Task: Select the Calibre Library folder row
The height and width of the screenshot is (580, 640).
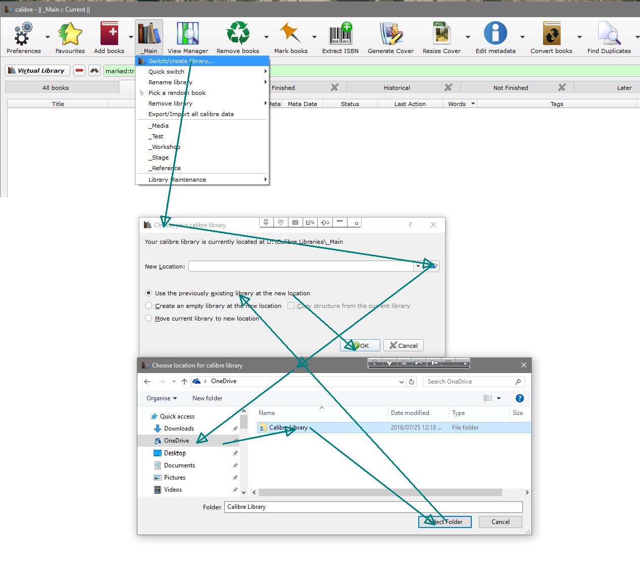Action: pos(394,428)
